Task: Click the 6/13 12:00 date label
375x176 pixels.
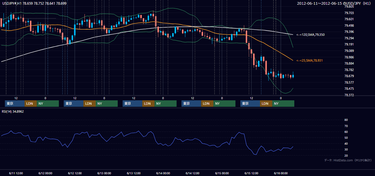Action: 134,173
